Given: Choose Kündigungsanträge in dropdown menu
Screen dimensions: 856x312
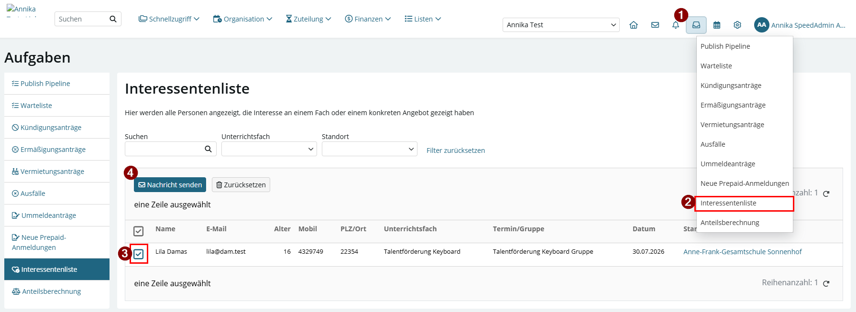Looking at the screenshot, I should tap(745, 86).
